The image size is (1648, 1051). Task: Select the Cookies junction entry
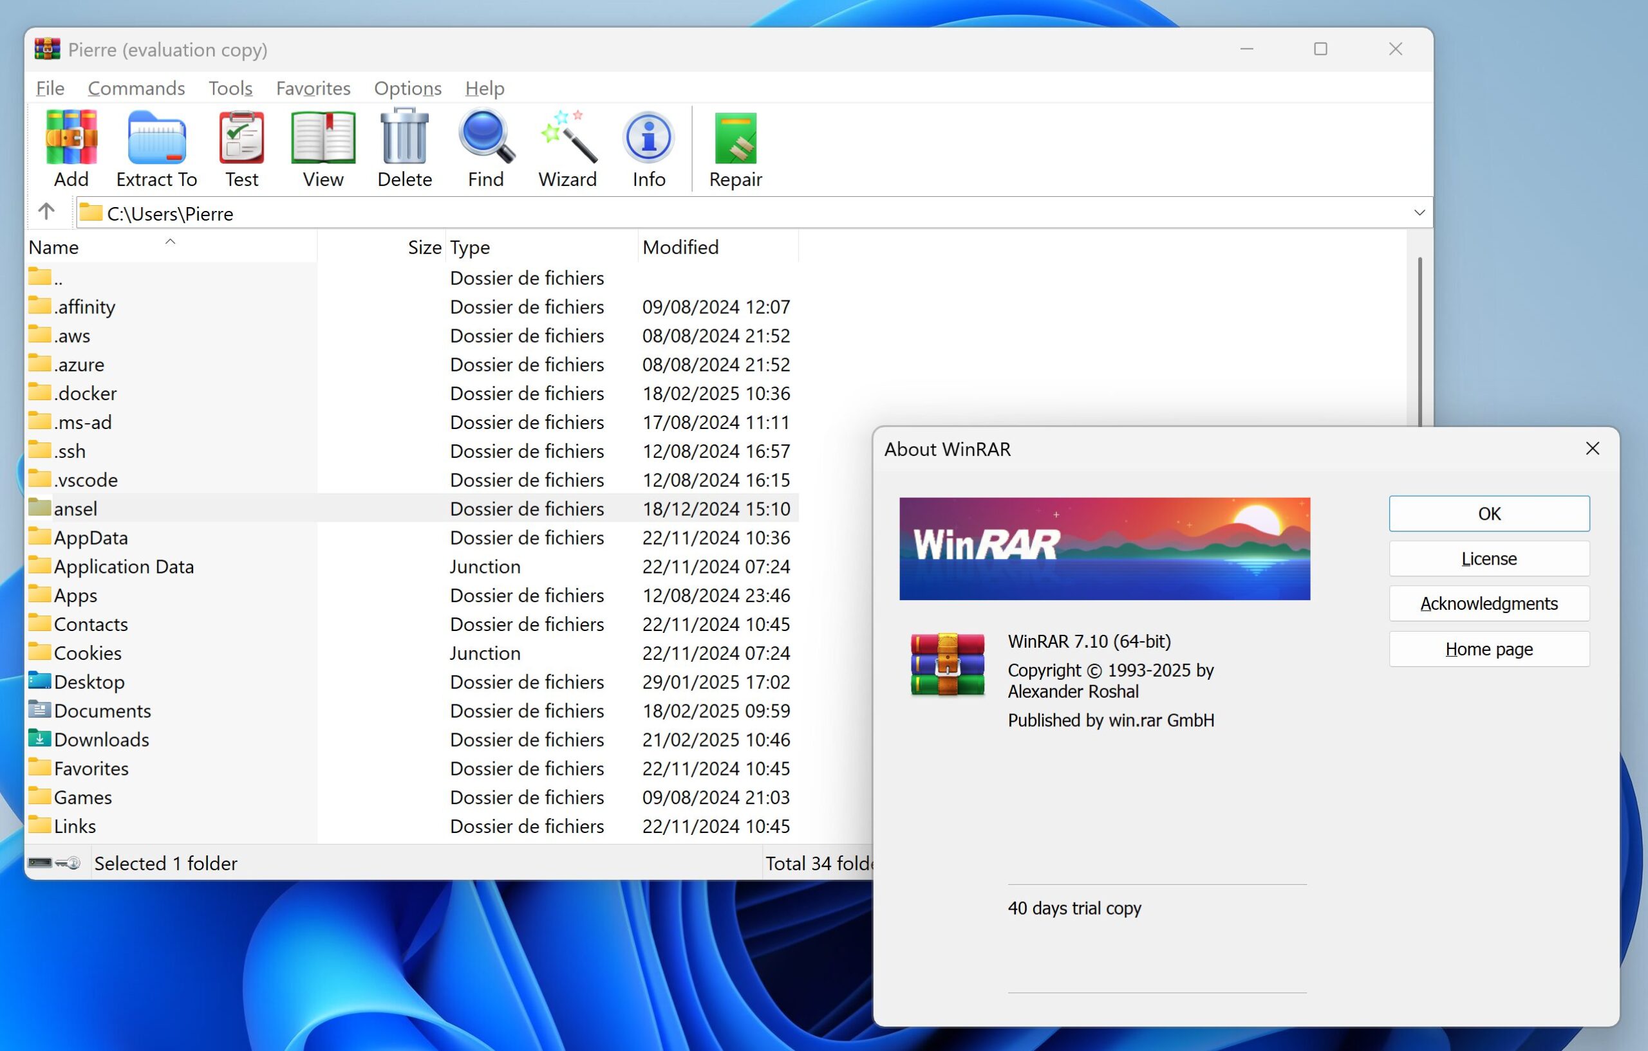412,652
